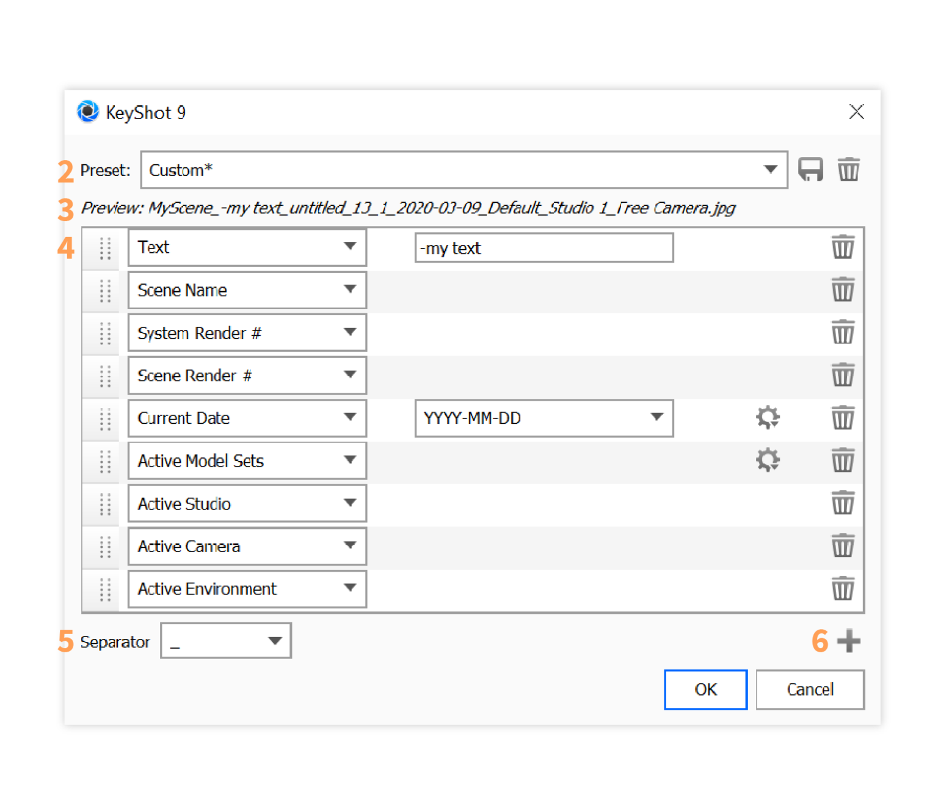938x794 pixels.
Task: Remove the Scene Name element
Action: click(x=843, y=290)
